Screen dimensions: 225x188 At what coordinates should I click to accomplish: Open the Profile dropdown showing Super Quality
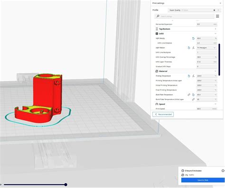point(194,10)
